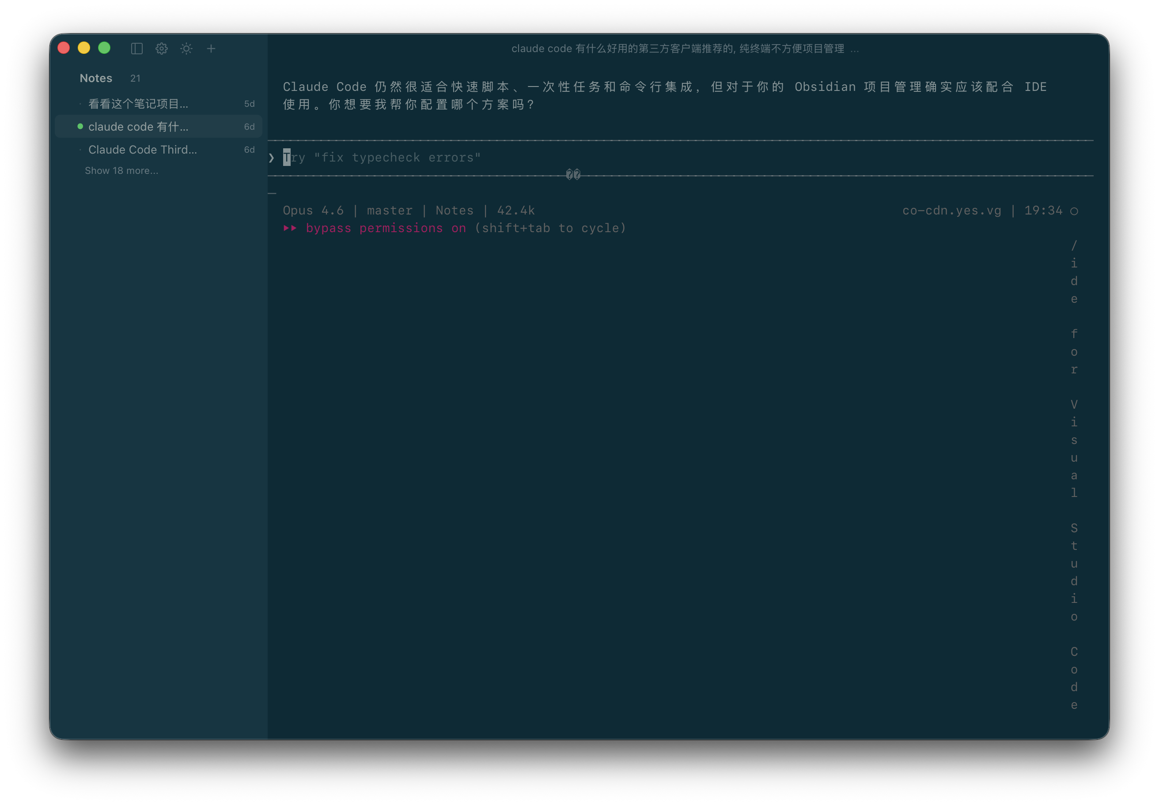Viewport: 1159px width, 805px height.
Task: Toggle the sidebar panel icon
Action: click(137, 49)
